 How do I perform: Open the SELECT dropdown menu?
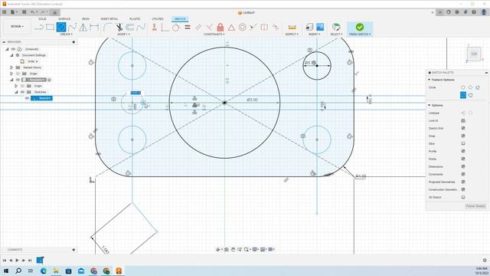(x=336, y=34)
